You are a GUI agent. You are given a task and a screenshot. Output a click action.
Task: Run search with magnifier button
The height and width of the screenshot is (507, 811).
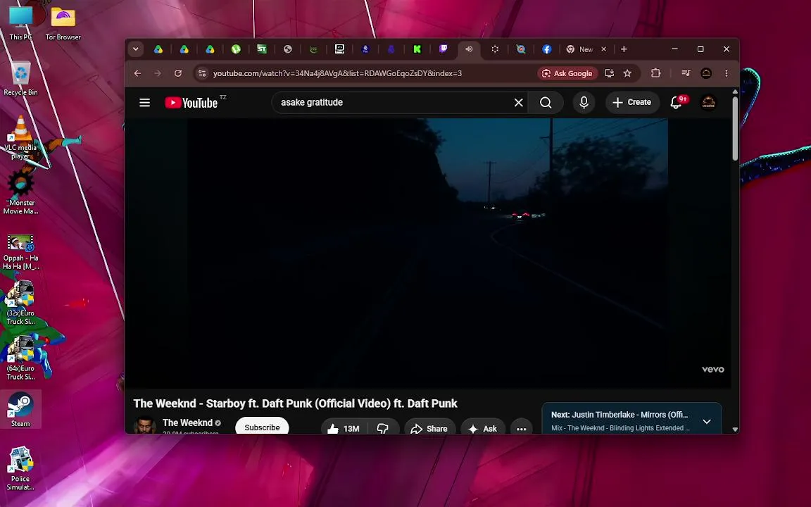pyautogui.click(x=546, y=102)
